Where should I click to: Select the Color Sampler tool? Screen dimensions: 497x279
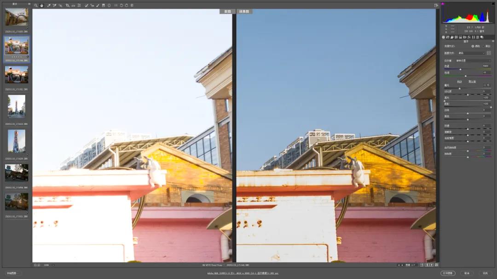click(54, 6)
